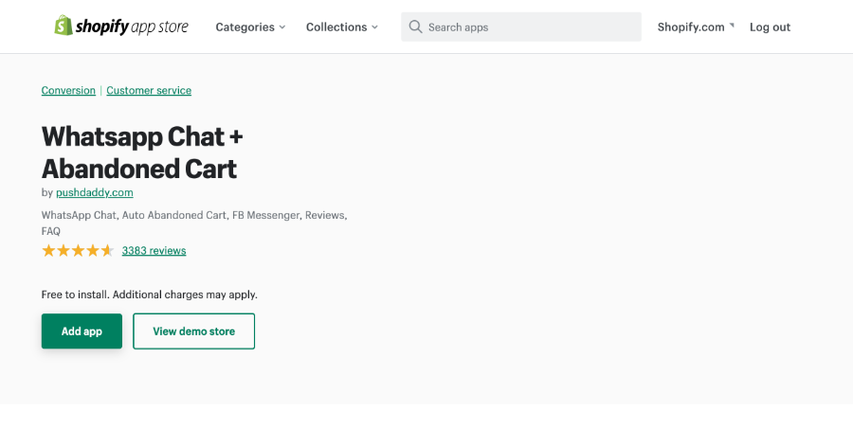Click the Shopify shopping bag logo

[64, 26]
